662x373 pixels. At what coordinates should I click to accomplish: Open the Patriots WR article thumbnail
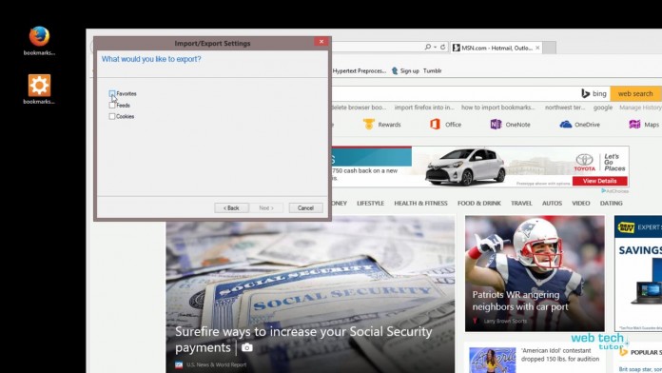(x=535, y=273)
